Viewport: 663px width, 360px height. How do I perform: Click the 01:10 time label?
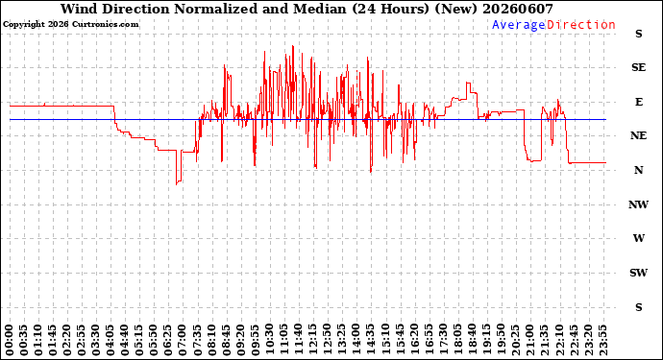[38, 340]
